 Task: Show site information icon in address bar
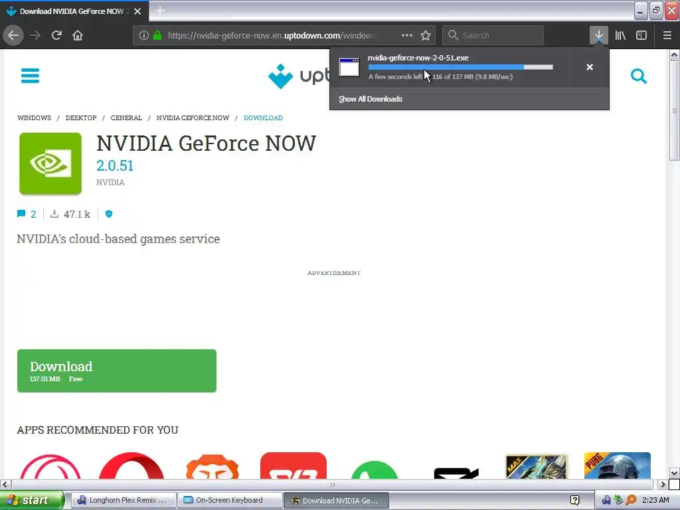pyautogui.click(x=144, y=35)
